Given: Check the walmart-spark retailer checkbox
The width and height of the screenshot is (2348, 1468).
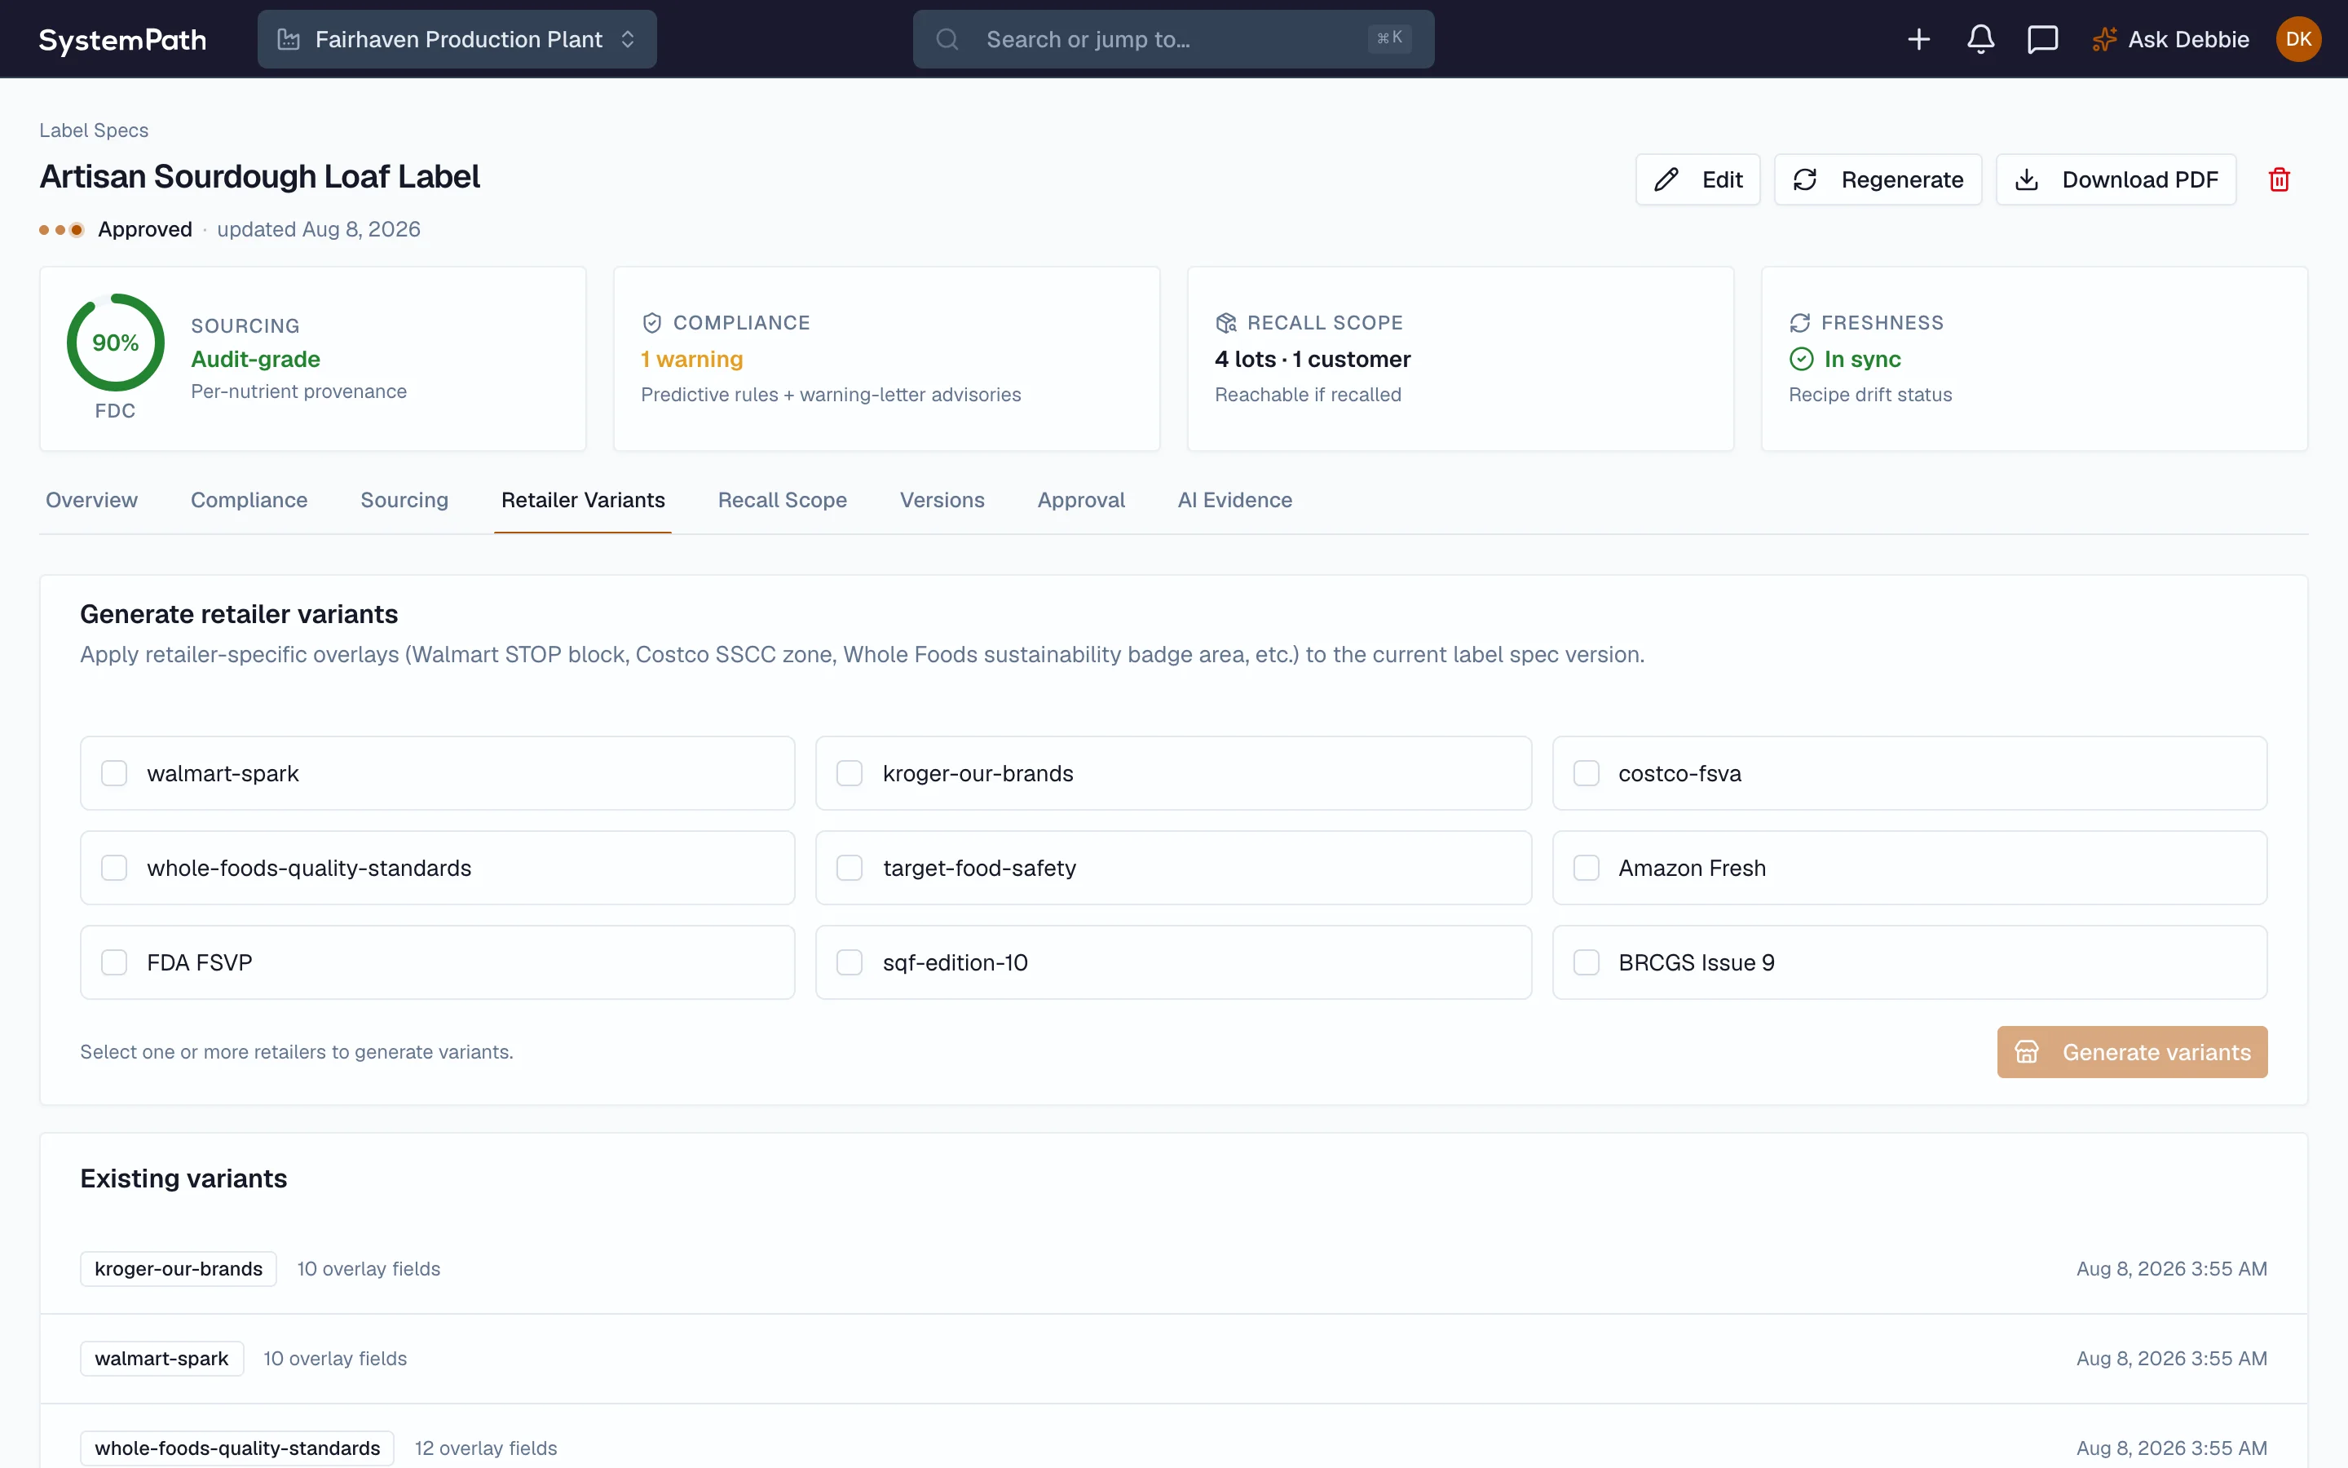Looking at the screenshot, I should click(114, 773).
